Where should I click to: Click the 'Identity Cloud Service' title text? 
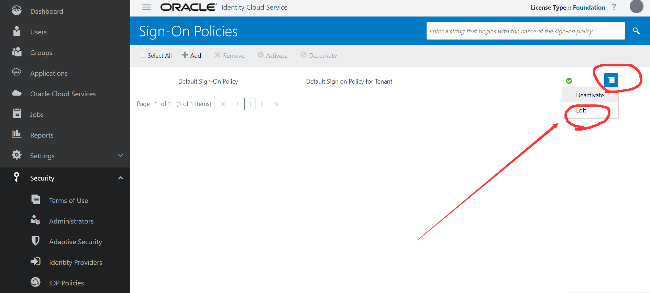click(254, 7)
